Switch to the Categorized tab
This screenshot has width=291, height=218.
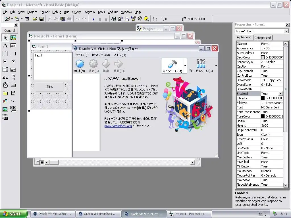[x=263, y=38]
